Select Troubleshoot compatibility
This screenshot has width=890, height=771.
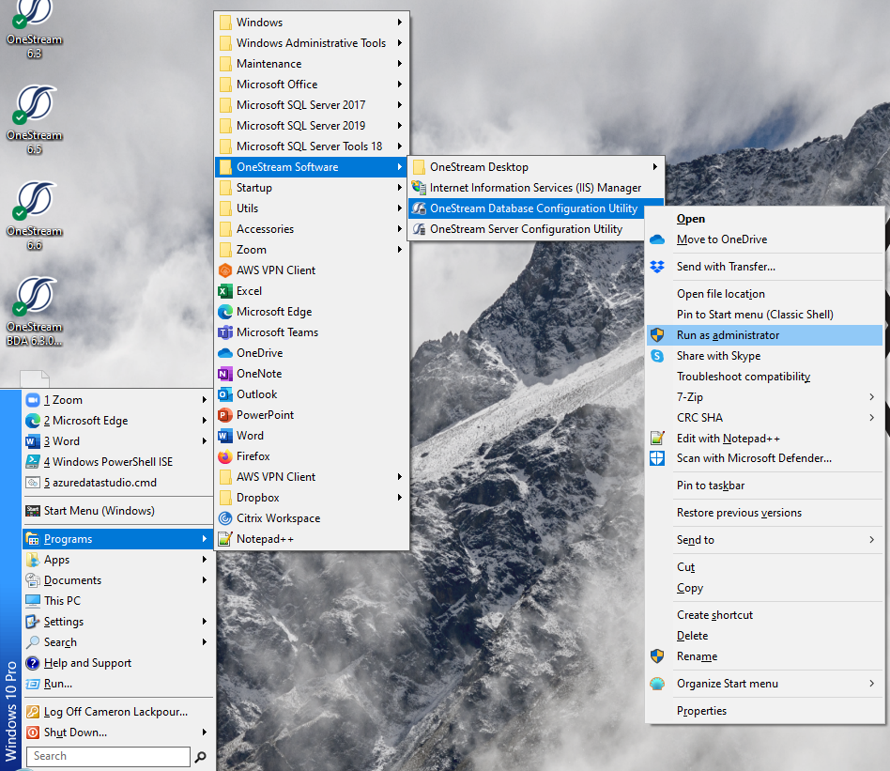(764, 377)
